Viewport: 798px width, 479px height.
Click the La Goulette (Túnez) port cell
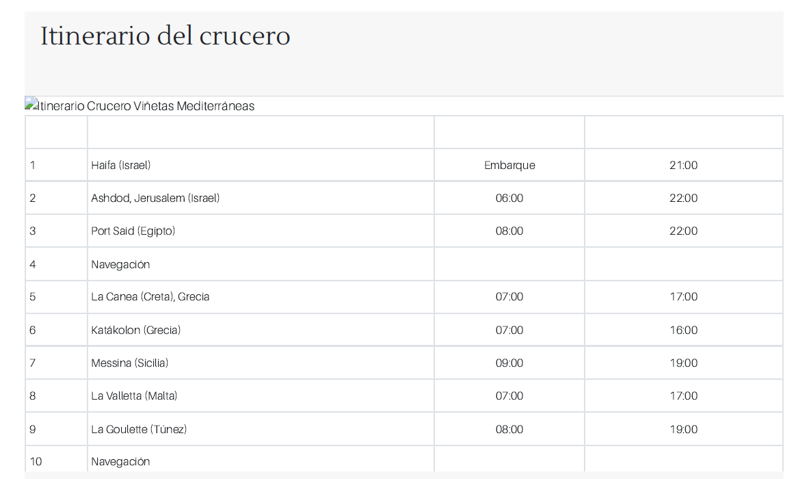click(139, 429)
